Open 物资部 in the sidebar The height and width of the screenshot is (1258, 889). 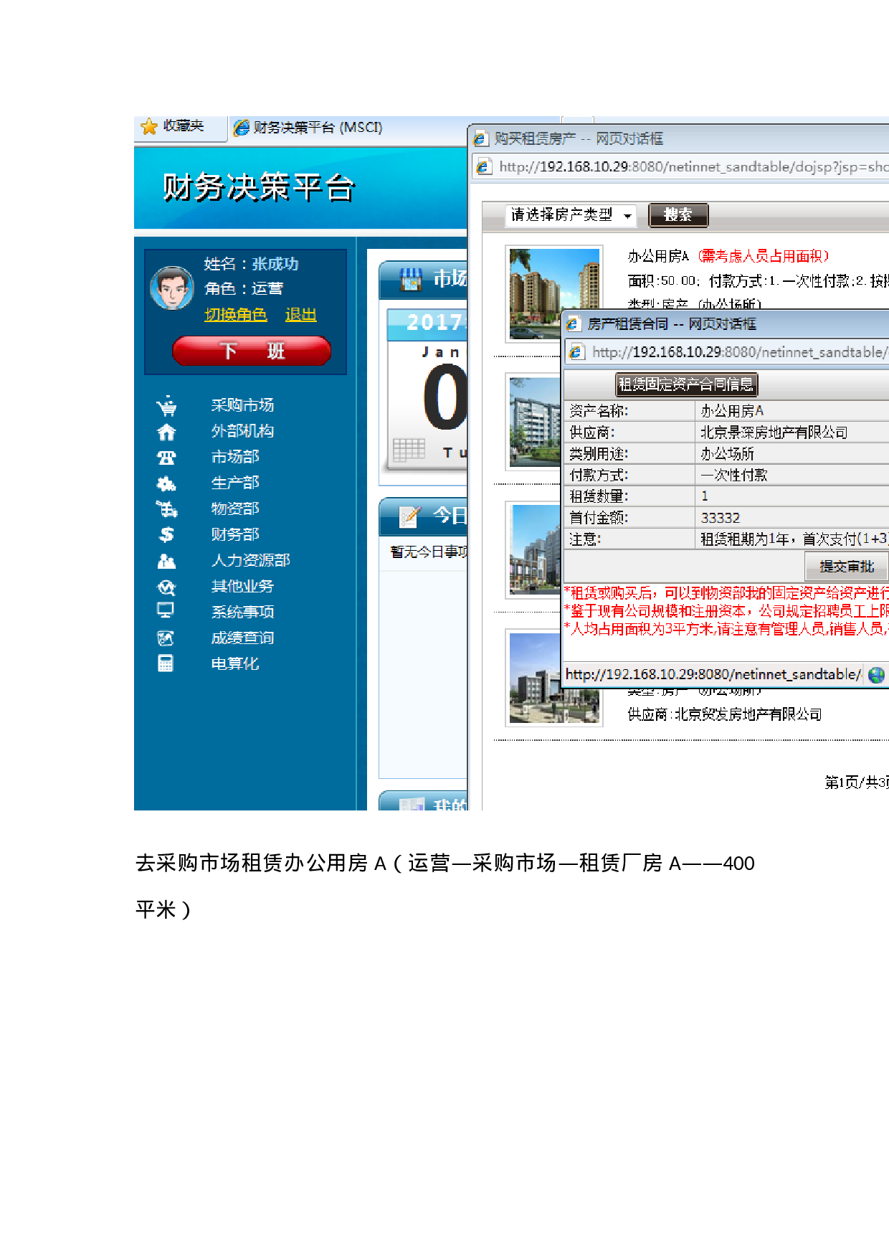click(235, 509)
